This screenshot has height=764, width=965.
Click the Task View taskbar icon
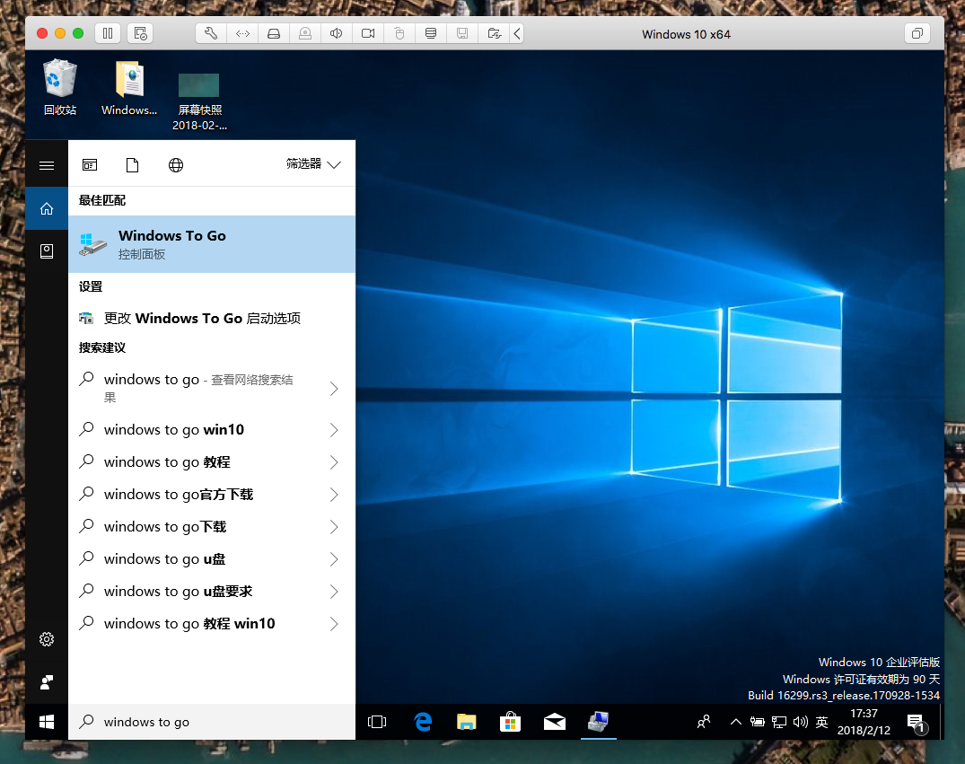pos(377,722)
